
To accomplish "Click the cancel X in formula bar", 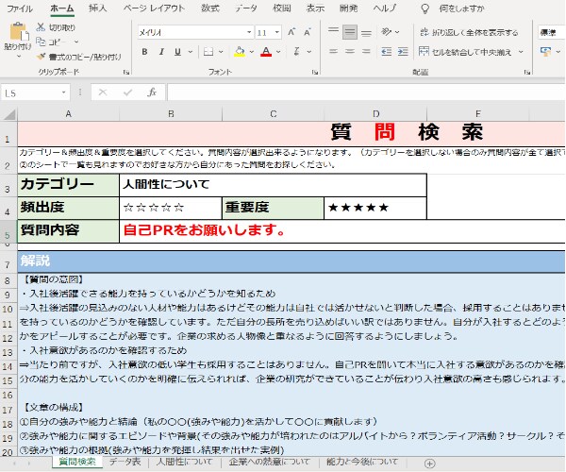I will (x=103, y=93).
